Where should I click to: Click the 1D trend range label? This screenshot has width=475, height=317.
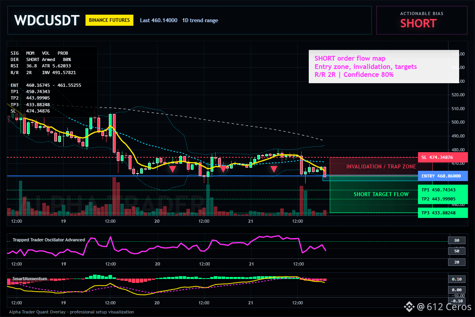pyautogui.click(x=200, y=20)
